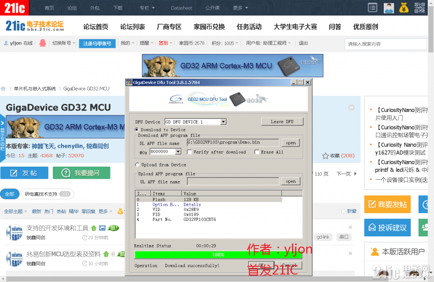The height and width of the screenshot is (282, 434).
Task: Select Upload from Device radio button
Action: point(137,165)
